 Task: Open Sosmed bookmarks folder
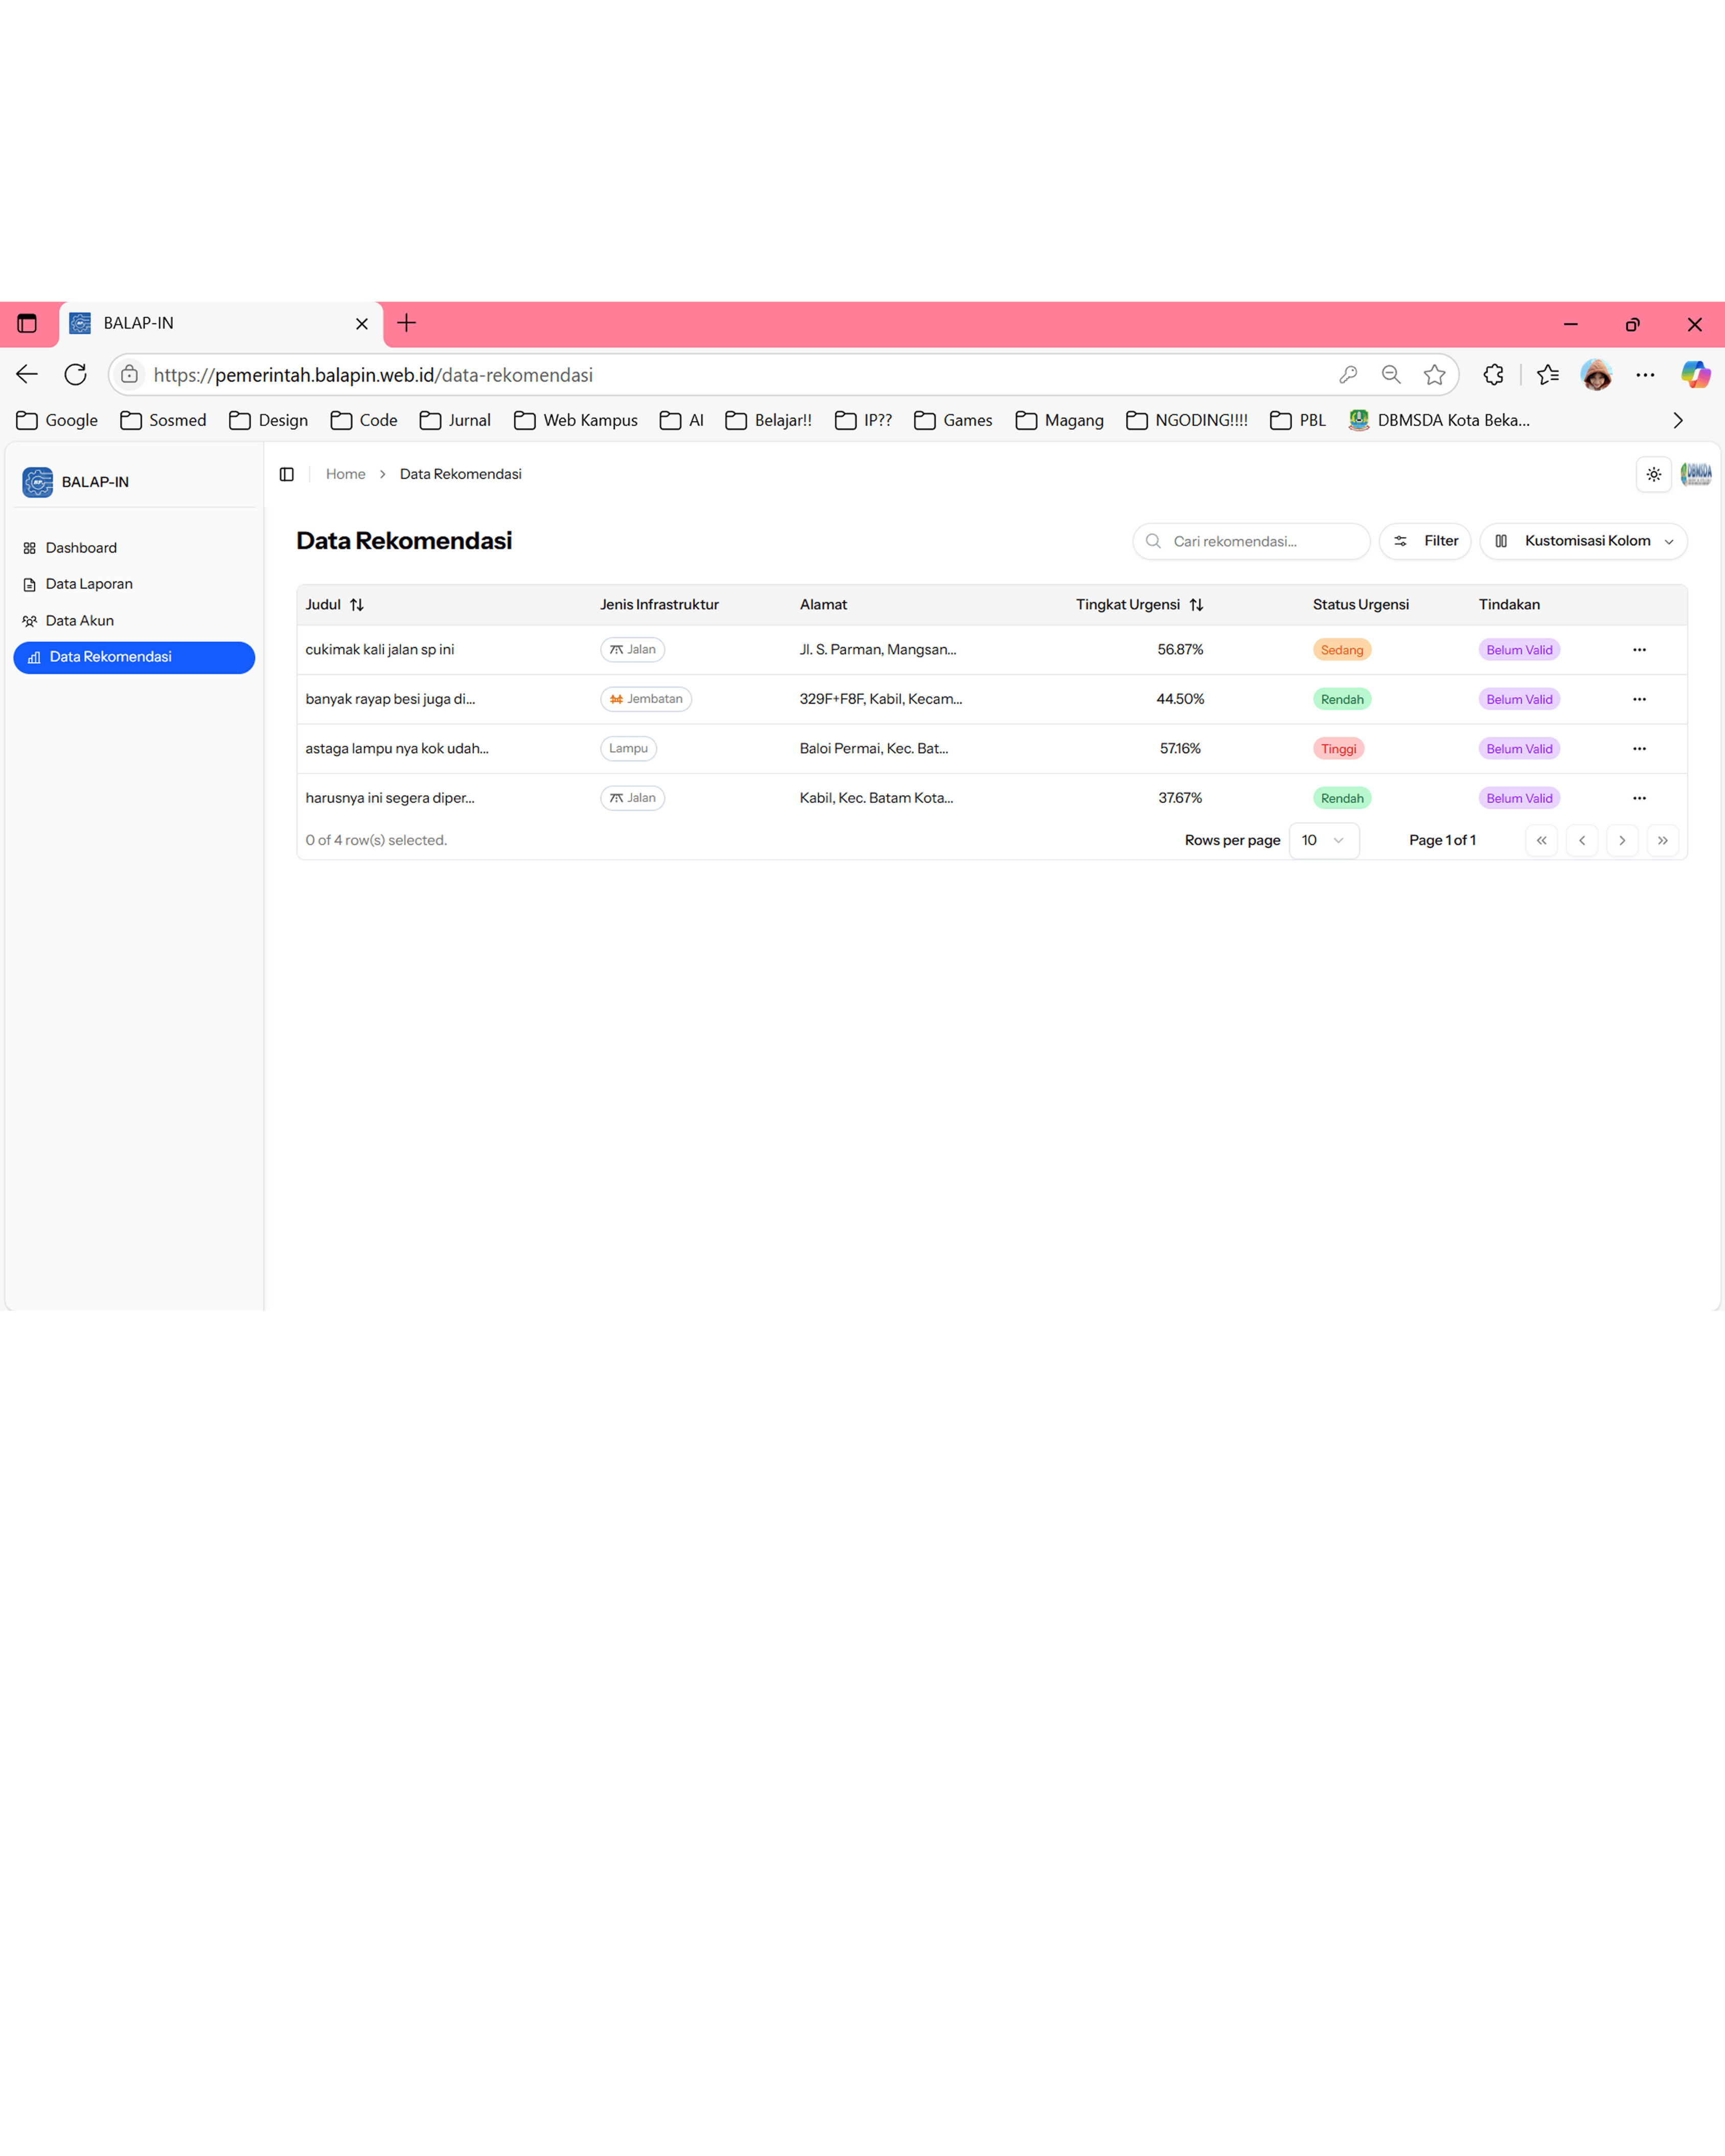[163, 421]
